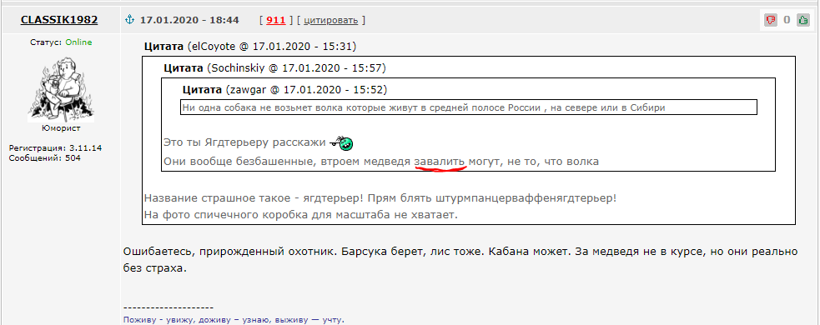This screenshot has height=325, width=820.
Task: Click quote header from Sochinskiy
Action: [x=274, y=68]
